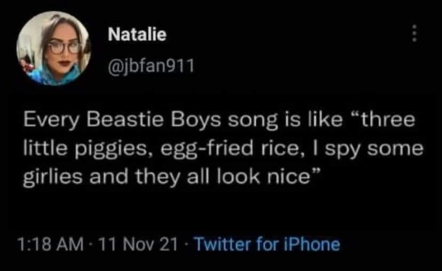Click the word "song" in the tweet
Viewport: 442px width, 271px height.
pyautogui.click(x=224, y=120)
